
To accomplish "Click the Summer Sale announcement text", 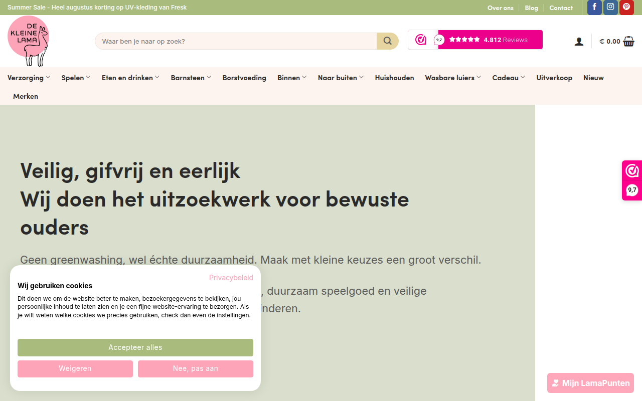I will coord(97,8).
